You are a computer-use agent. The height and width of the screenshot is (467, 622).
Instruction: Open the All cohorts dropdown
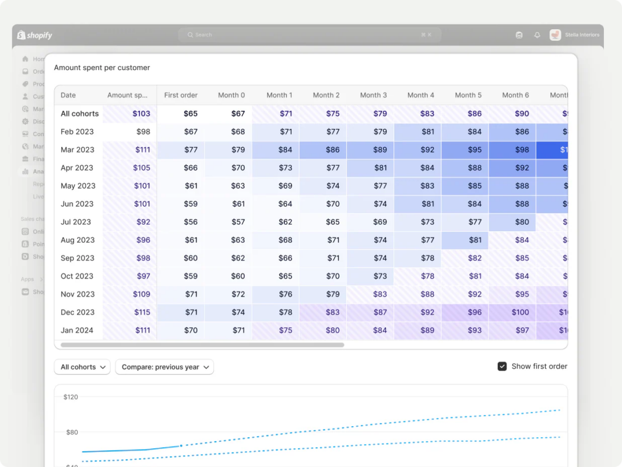point(82,367)
